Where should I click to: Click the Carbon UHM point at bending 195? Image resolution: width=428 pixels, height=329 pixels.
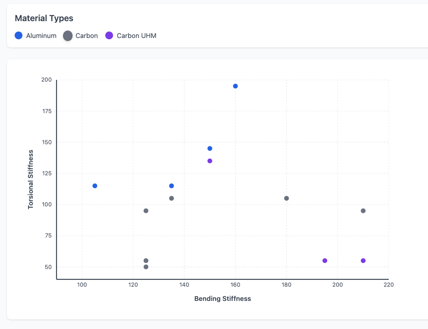[x=325, y=261]
